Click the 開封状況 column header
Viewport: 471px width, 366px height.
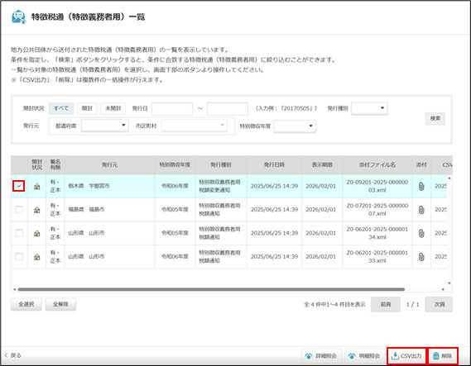point(37,165)
